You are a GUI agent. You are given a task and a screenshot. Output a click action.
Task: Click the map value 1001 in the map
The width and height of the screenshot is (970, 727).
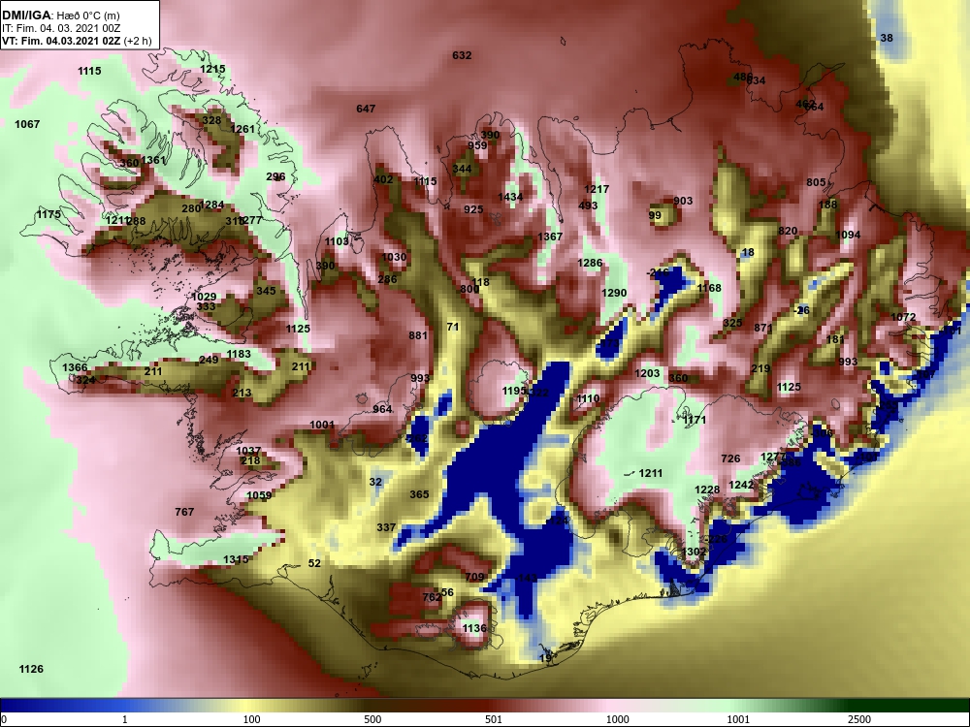[322, 425]
